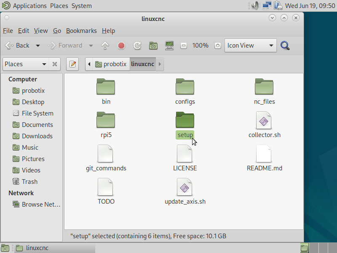
Task: Open the Icon View mode dropdown
Action: [x=251, y=46]
